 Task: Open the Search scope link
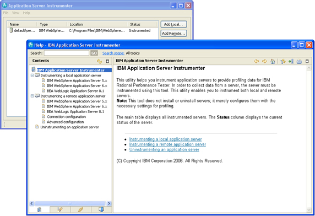pyautogui.click(x=113, y=53)
